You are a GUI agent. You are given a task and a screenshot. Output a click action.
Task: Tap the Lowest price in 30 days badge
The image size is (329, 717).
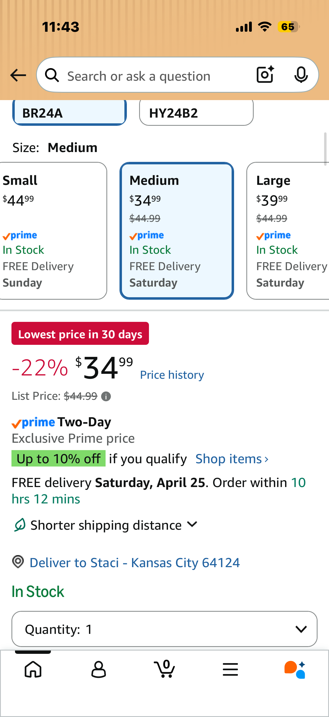(x=80, y=333)
